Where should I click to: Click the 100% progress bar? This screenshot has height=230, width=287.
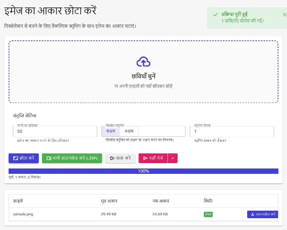pos(143,171)
